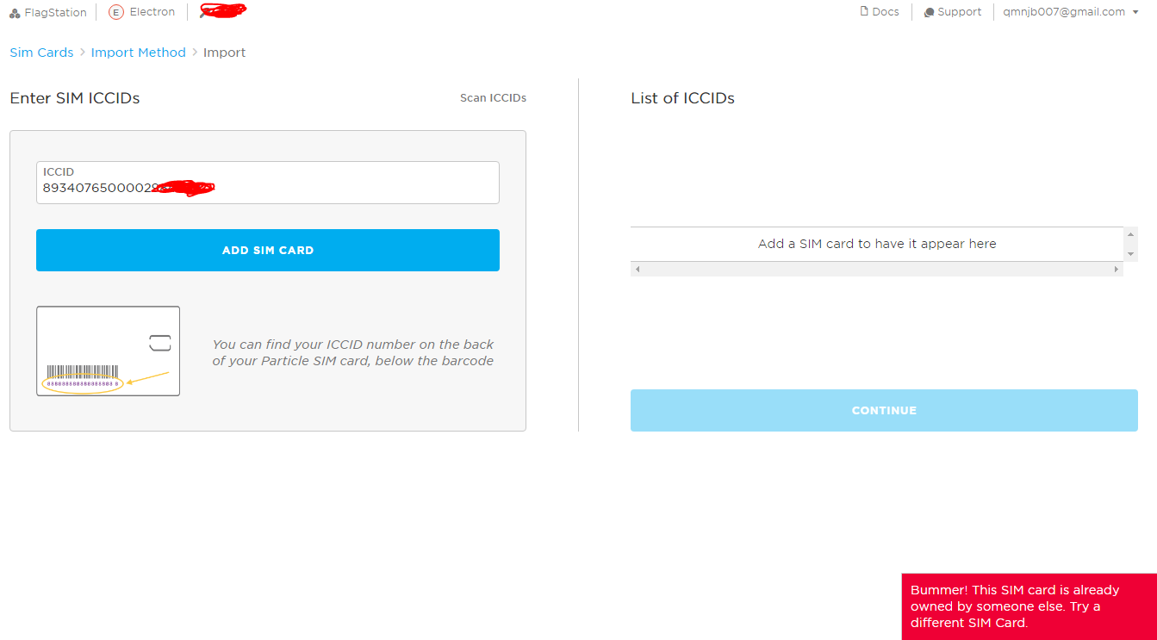Screen dimensions: 1157x640
Task: Click the ICCID list scroll-down arrow
Action: (1130, 255)
